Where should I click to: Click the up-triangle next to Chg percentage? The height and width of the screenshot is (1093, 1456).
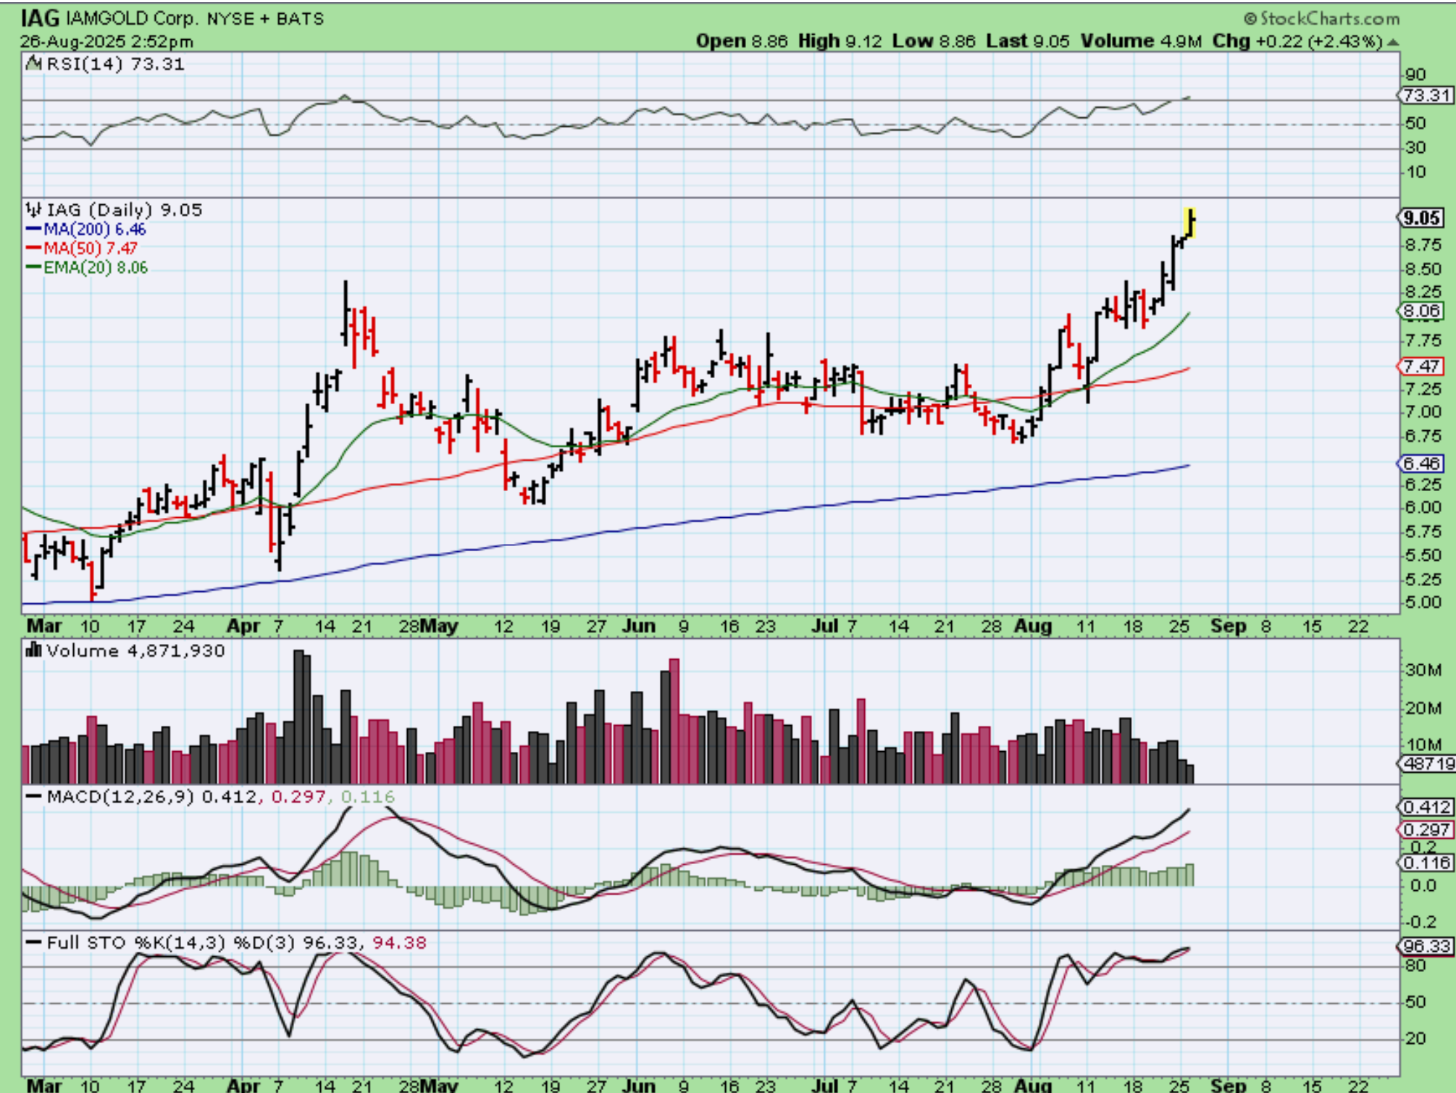1393,43
